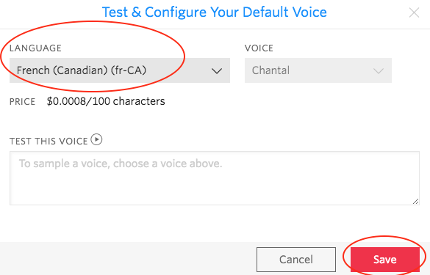Select the French (Canadian) (fr-CA) text

point(82,70)
